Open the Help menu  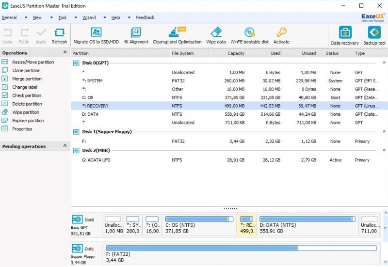click(115, 17)
